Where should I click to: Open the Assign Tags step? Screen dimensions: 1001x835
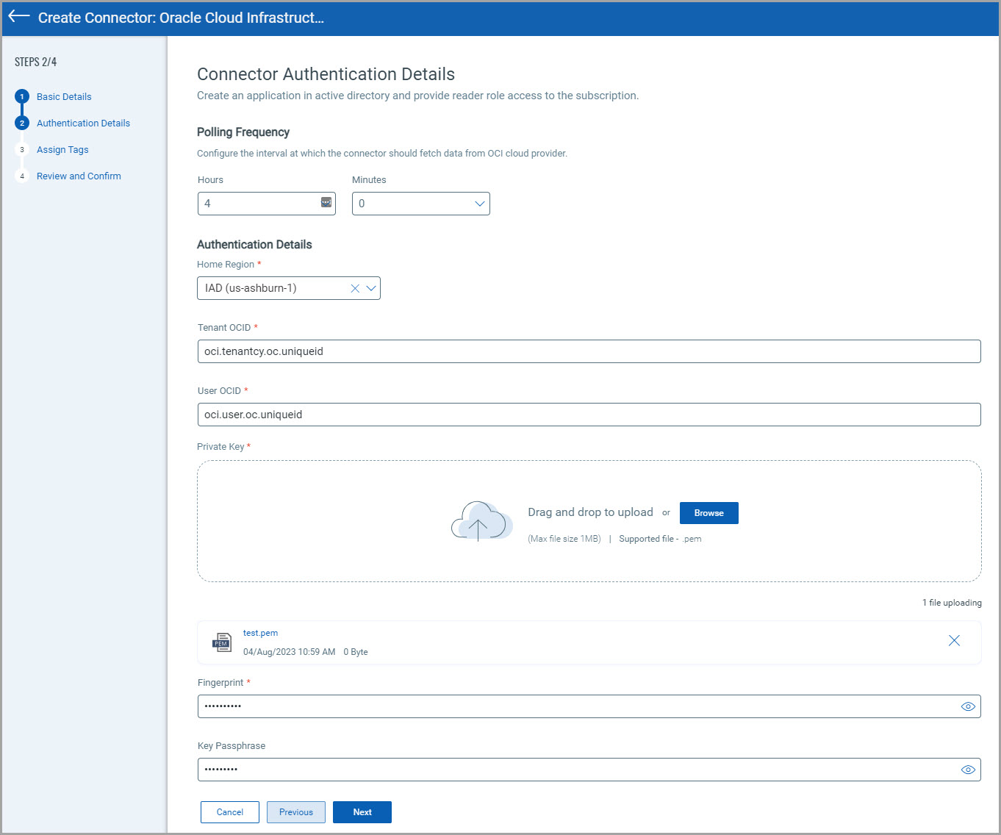62,150
